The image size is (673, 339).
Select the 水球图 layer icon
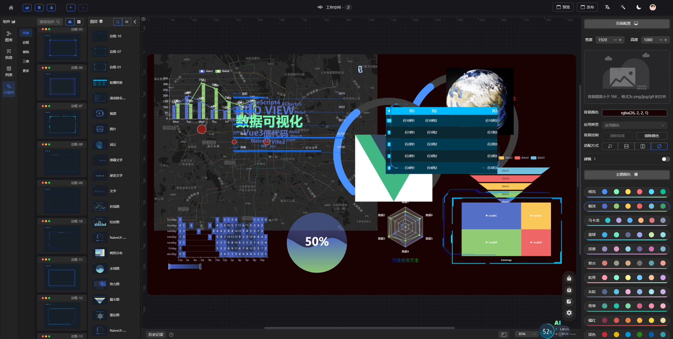coord(100,268)
